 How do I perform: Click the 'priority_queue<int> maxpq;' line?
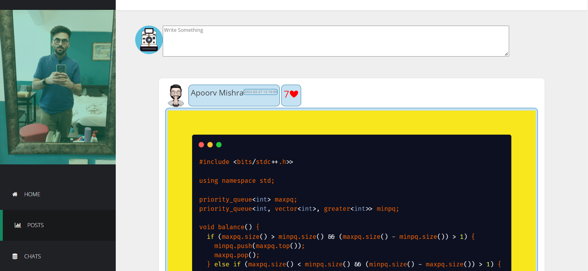tap(248, 200)
